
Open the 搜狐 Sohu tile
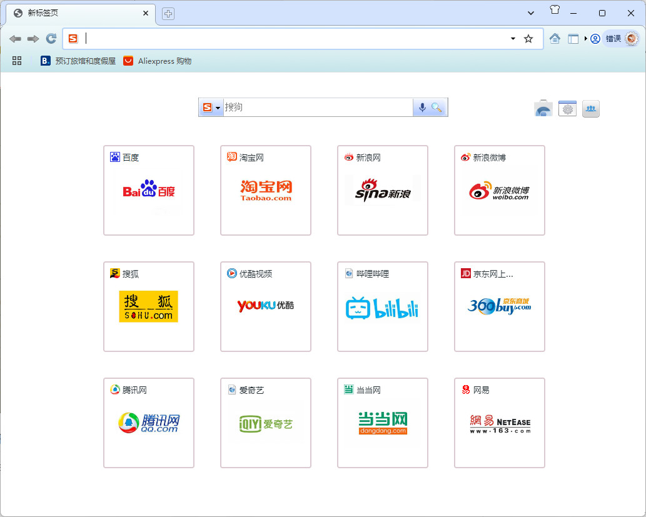coord(149,306)
